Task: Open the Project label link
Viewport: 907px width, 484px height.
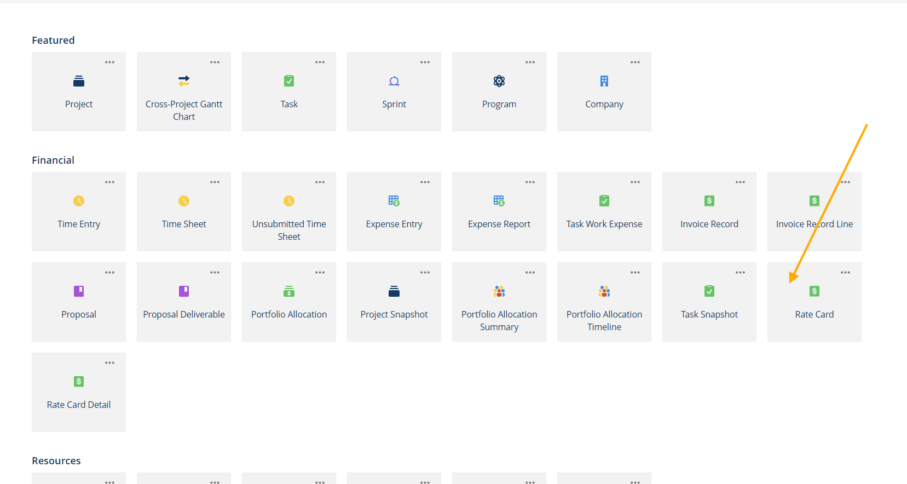Action: (x=79, y=104)
